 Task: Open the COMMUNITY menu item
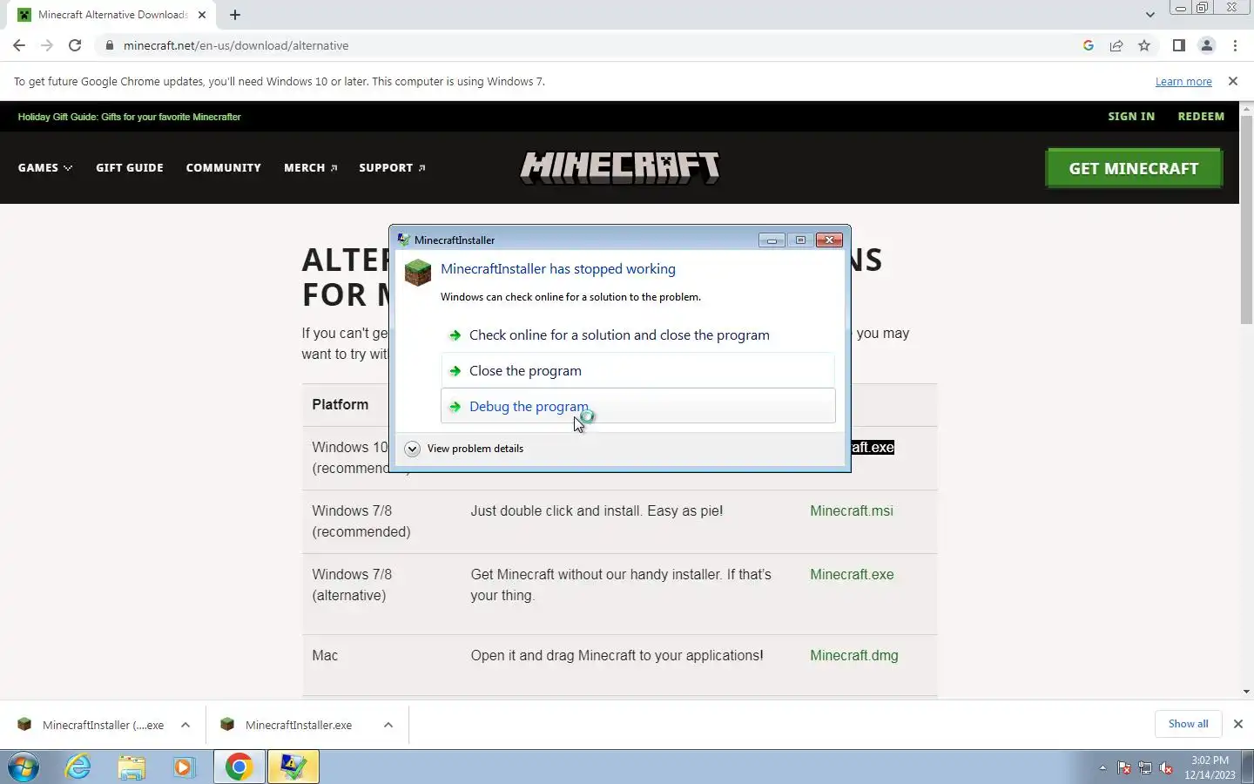point(223,167)
